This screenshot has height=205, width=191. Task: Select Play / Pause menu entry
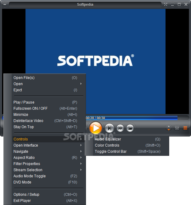pyautogui.click(x=49, y=102)
